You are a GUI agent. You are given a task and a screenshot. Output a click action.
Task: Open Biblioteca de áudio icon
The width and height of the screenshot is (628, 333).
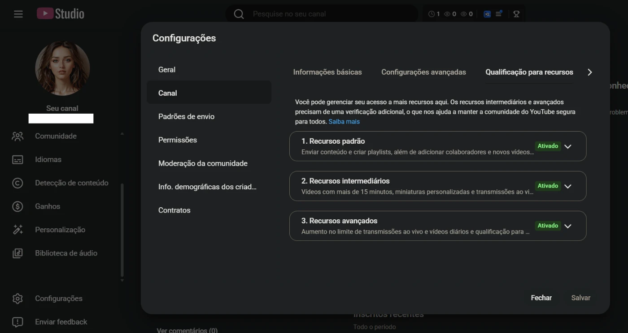tap(17, 253)
